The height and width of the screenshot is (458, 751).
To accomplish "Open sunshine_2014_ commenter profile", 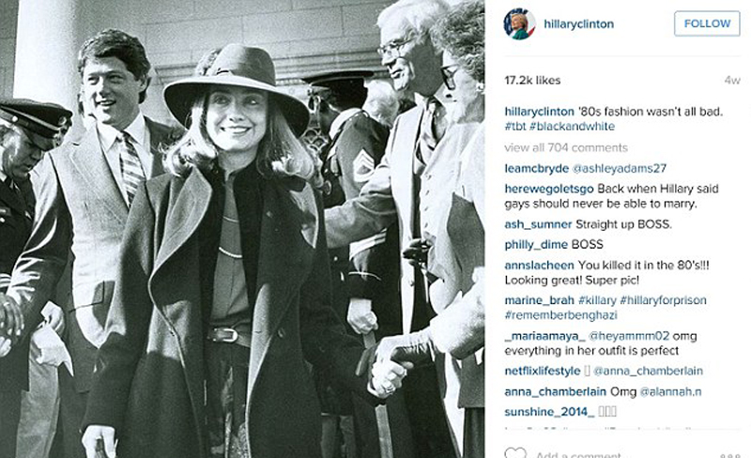I will [549, 412].
